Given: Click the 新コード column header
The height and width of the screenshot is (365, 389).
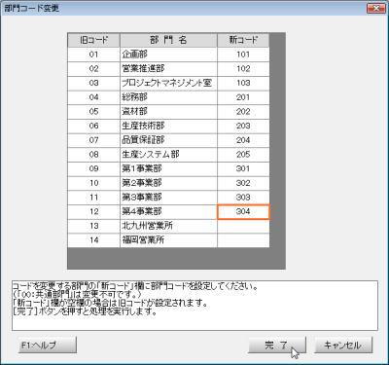Looking at the screenshot, I should coord(243,40).
